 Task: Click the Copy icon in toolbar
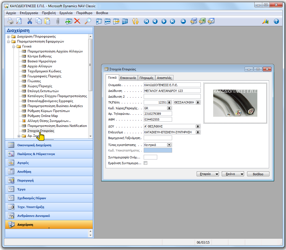point(39,21)
